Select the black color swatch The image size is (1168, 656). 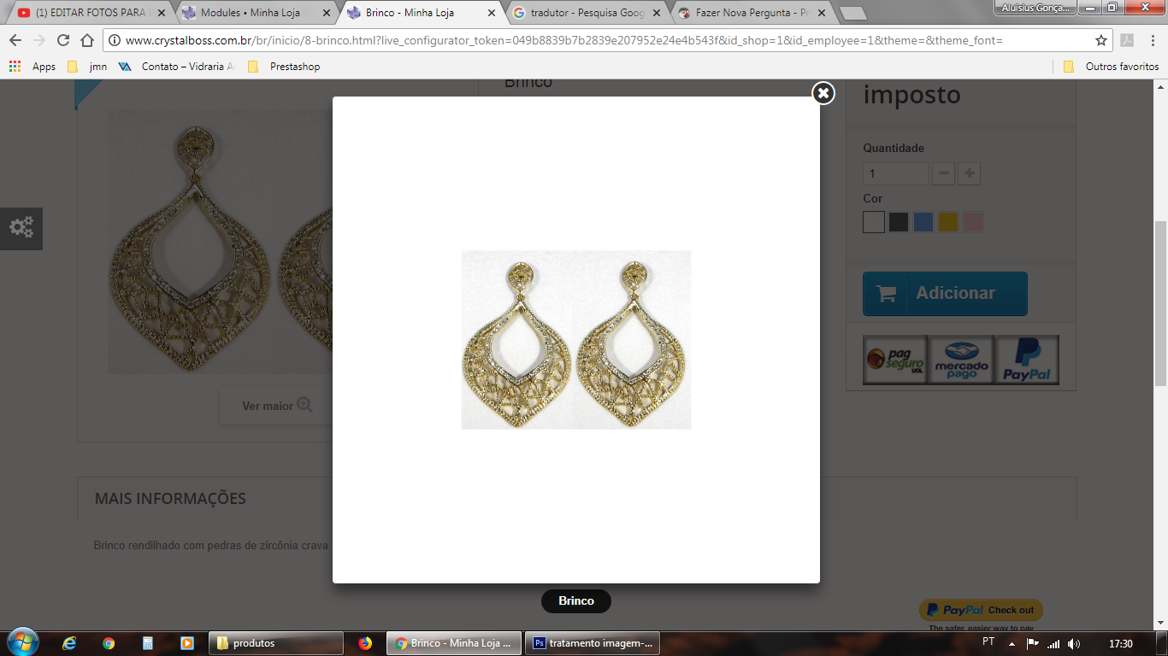[x=899, y=222]
